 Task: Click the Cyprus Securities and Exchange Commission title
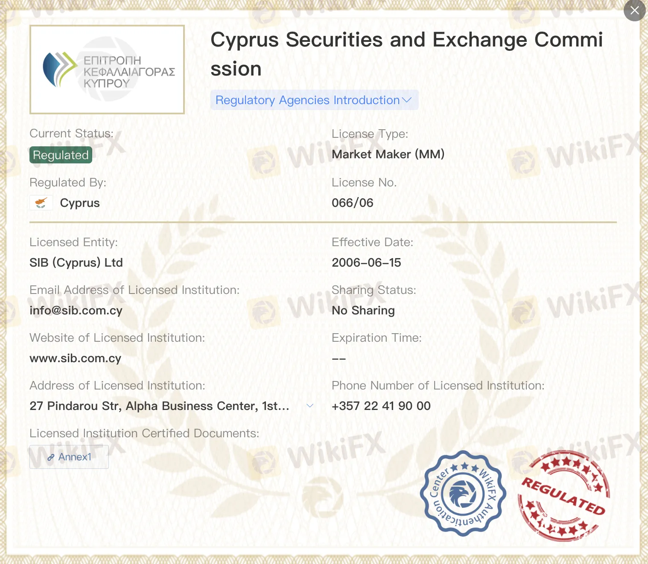pos(407,54)
